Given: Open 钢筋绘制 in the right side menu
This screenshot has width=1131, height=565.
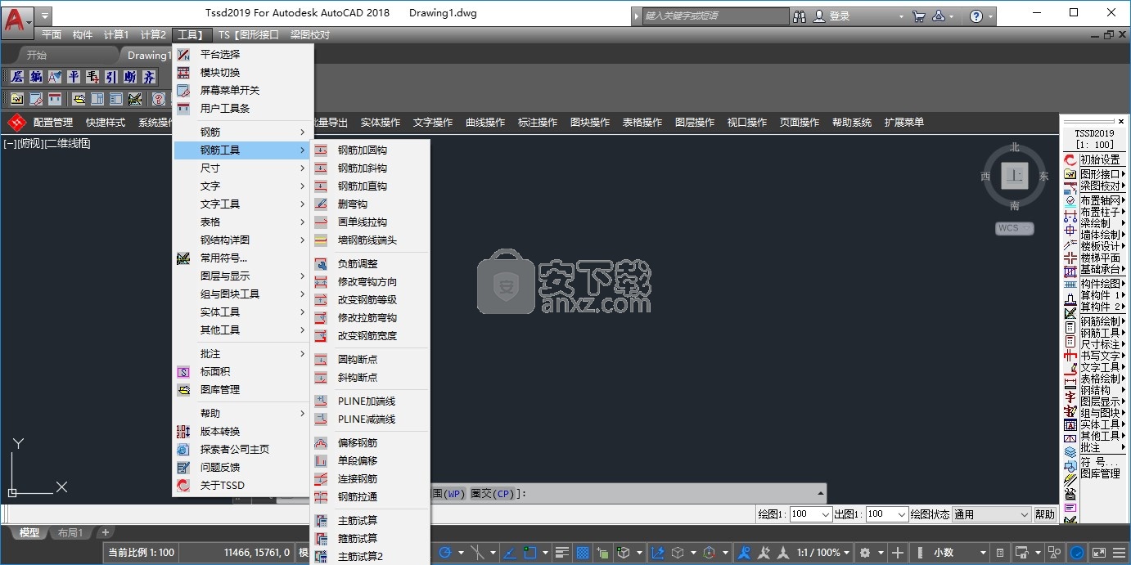Looking at the screenshot, I should click(1100, 321).
